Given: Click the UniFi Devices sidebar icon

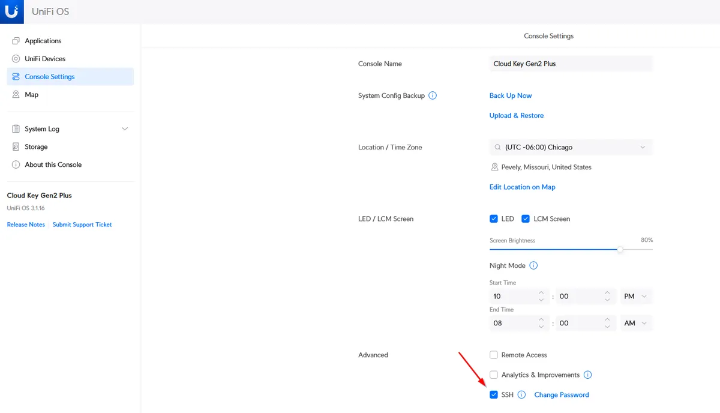Looking at the screenshot, I should pyautogui.click(x=16, y=59).
